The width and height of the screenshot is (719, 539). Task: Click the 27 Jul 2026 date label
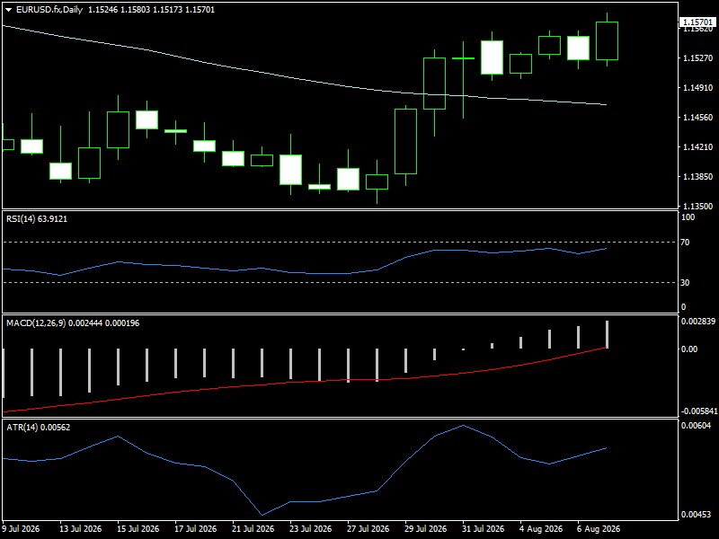coord(368,529)
